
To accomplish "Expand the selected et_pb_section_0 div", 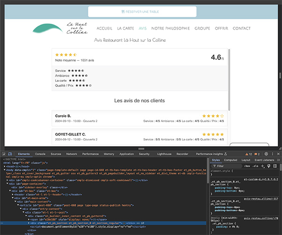I will [x=29, y=223].
